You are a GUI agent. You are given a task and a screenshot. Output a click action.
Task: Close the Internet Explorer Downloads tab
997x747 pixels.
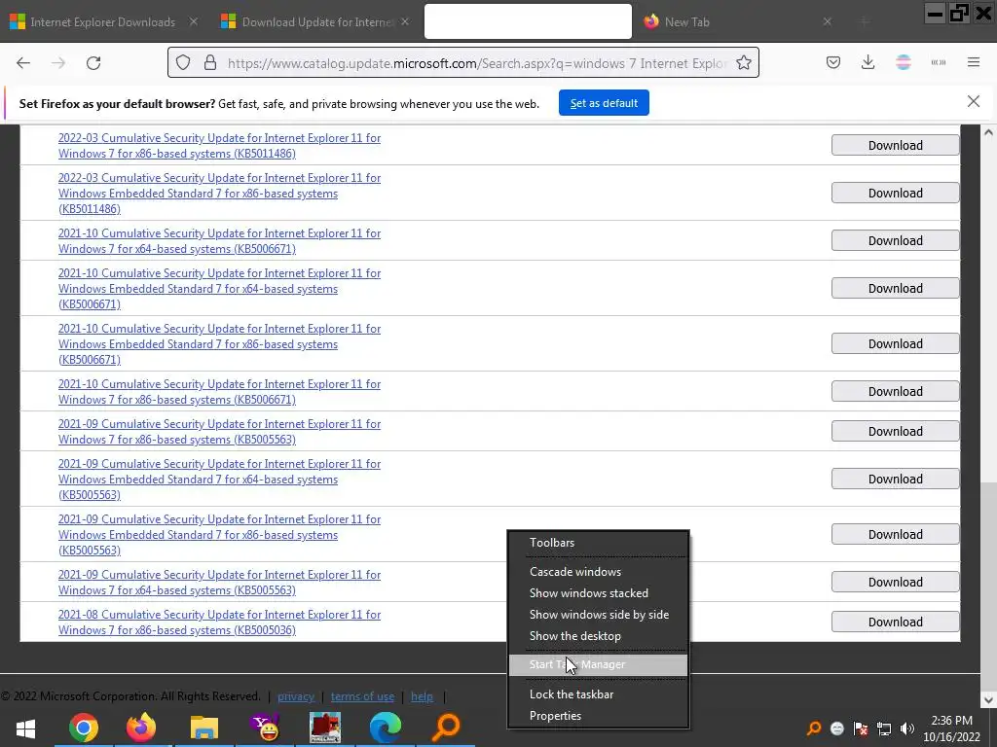click(x=194, y=21)
